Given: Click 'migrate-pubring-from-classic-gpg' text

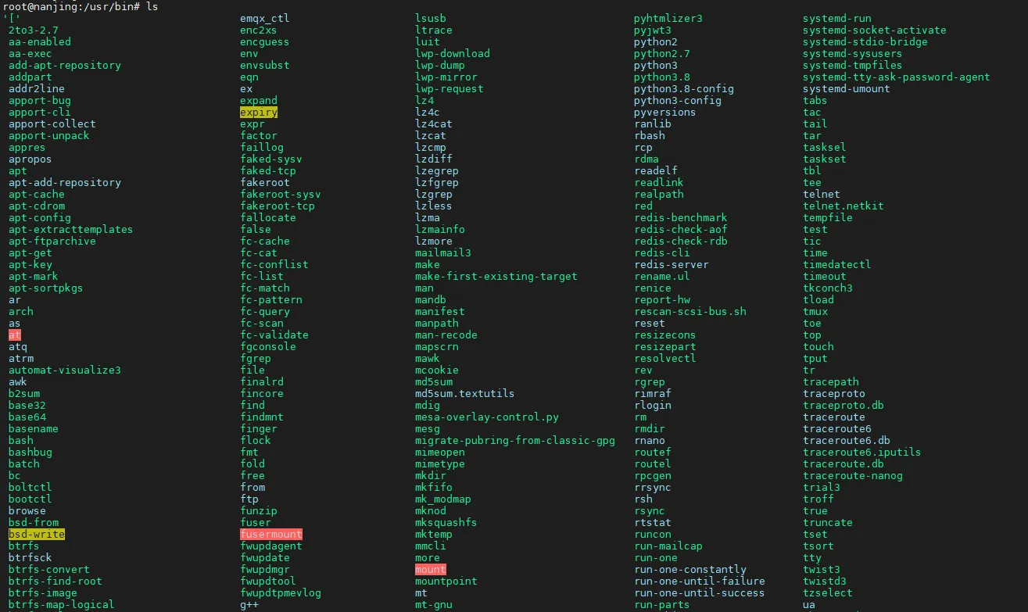Looking at the screenshot, I should click(515, 440).
